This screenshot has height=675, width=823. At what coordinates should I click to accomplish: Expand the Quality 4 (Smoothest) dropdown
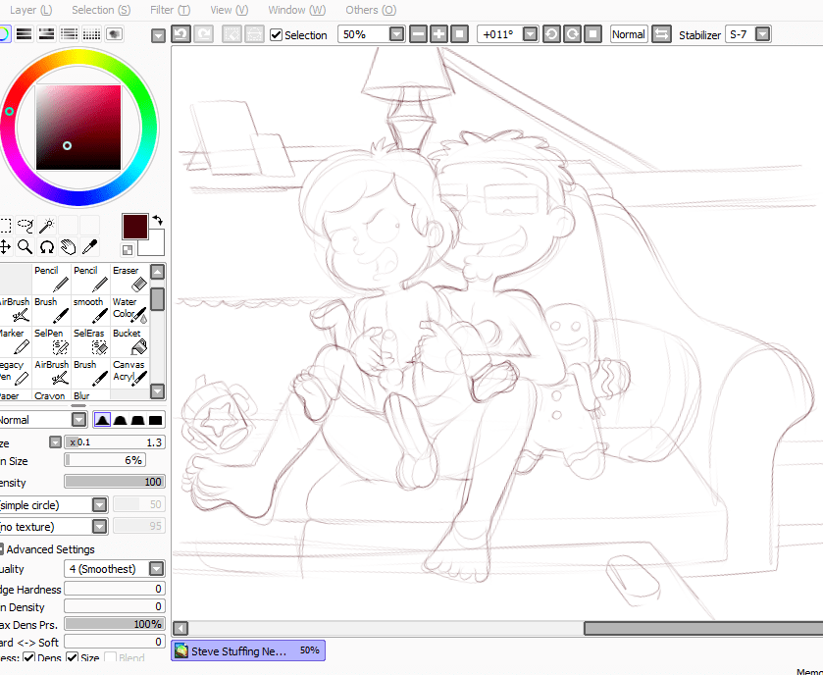point(157,569)
